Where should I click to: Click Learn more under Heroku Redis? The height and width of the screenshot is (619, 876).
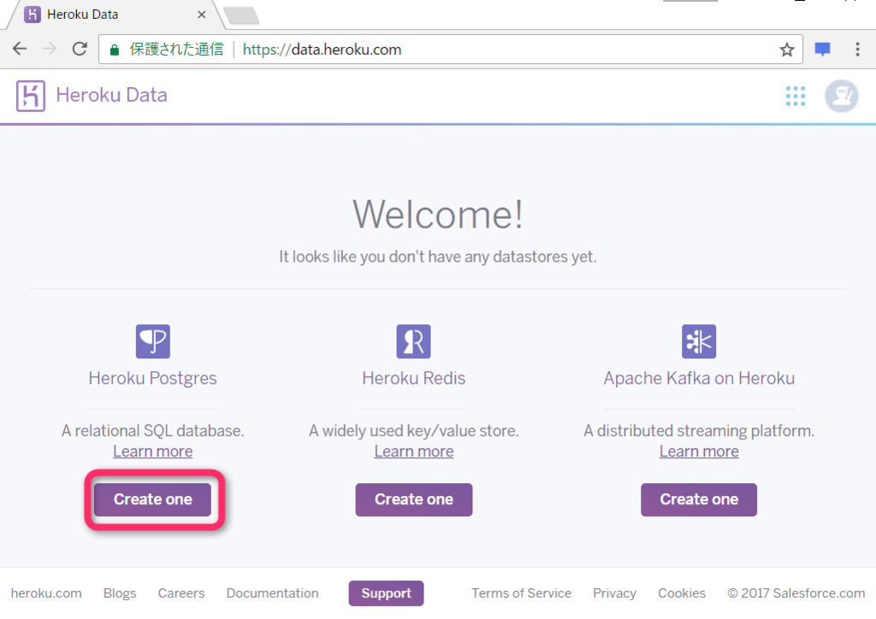pos(413,451)
